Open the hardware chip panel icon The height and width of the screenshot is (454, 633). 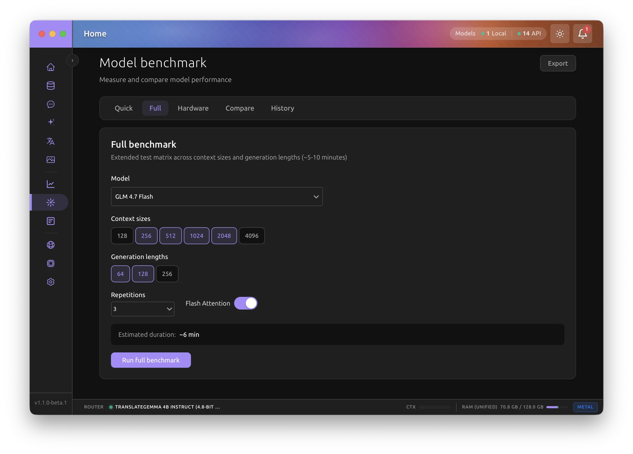tap(51, 263)
